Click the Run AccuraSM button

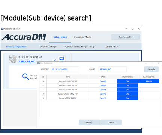click(x=126, y=37)
